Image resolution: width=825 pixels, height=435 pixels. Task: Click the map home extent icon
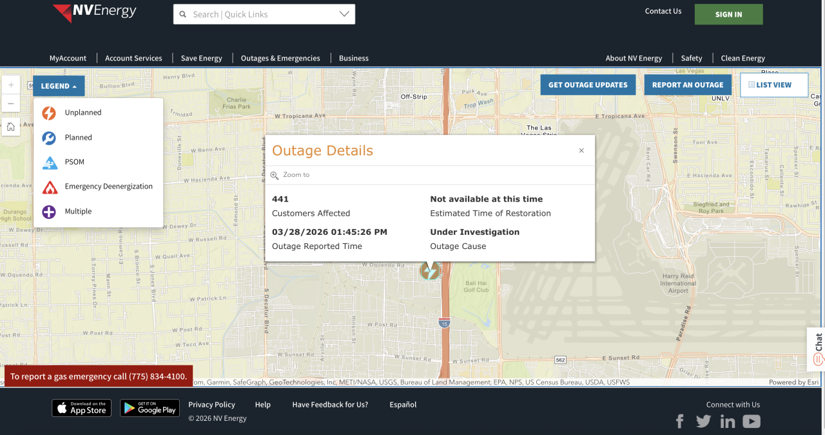coord(10,127)
